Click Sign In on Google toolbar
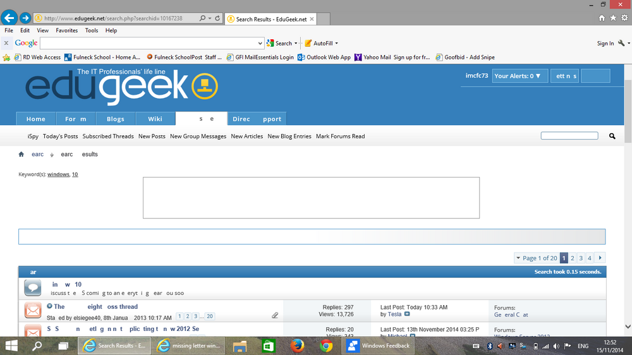This screenshot has width=632, height=355. (x=605, y=43)
